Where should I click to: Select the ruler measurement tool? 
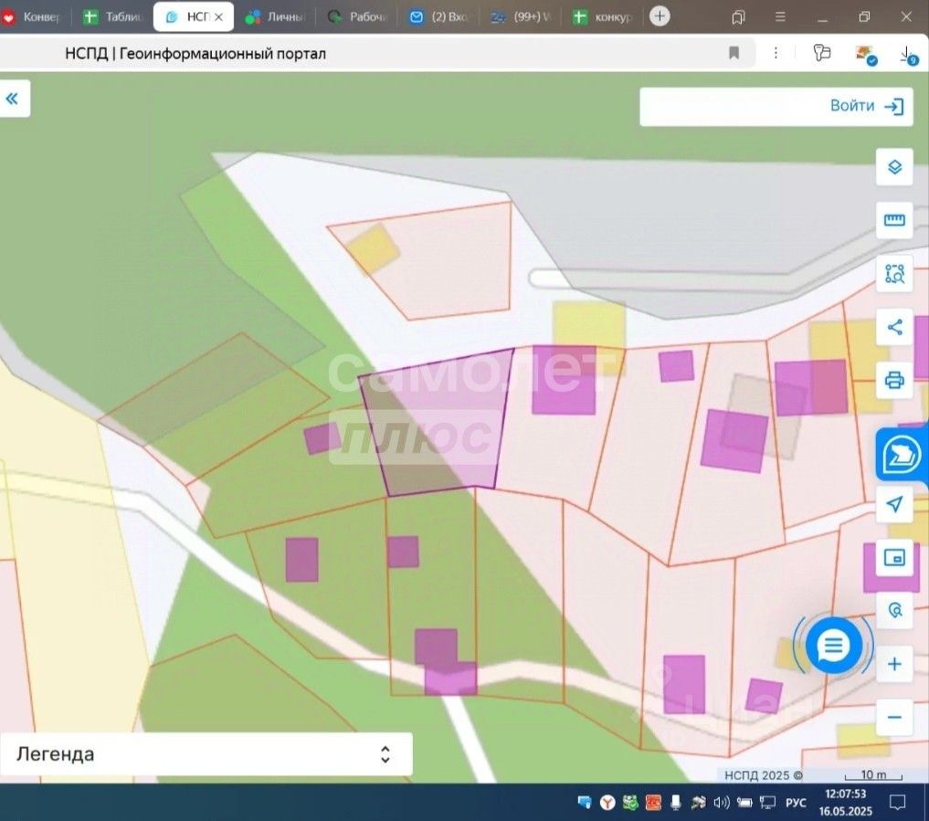(x=894, y=220)
